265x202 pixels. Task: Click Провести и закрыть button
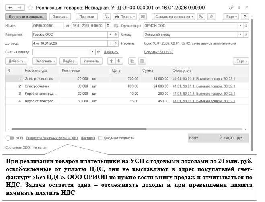coord(26,17)
